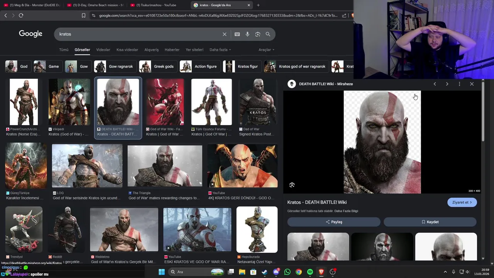This screenshot has height=278, width=494.
Task: Switch to the D-Day Omaha Beach browser tab
Action: (95, 5)
